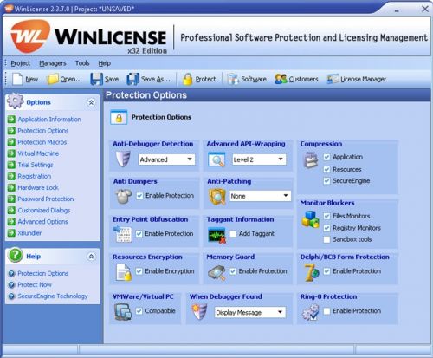Open Protect Now help link

pyautogui.click(x=35, y=284)
